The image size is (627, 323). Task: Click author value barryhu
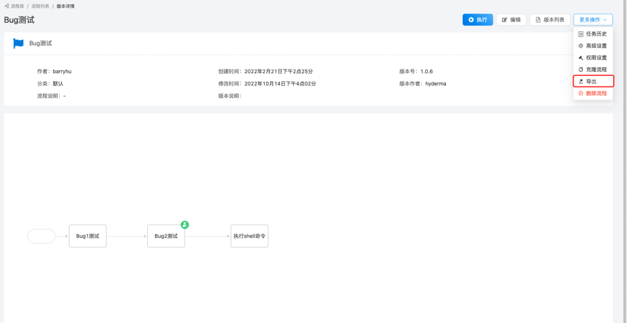(x=62, y=71)
